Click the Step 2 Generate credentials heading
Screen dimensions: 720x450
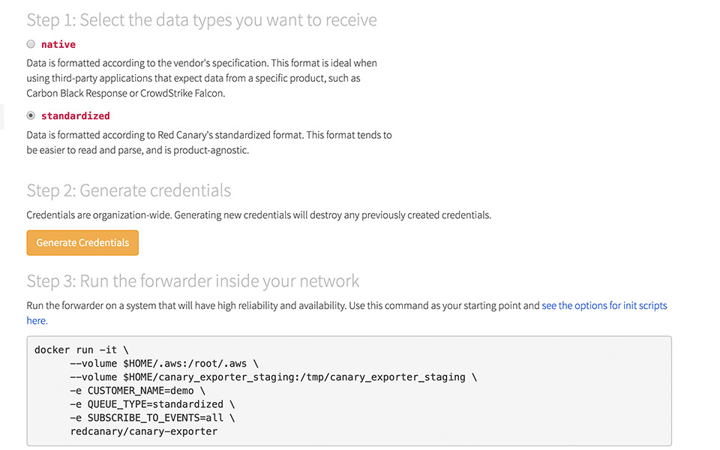click(x=128, y=190)
